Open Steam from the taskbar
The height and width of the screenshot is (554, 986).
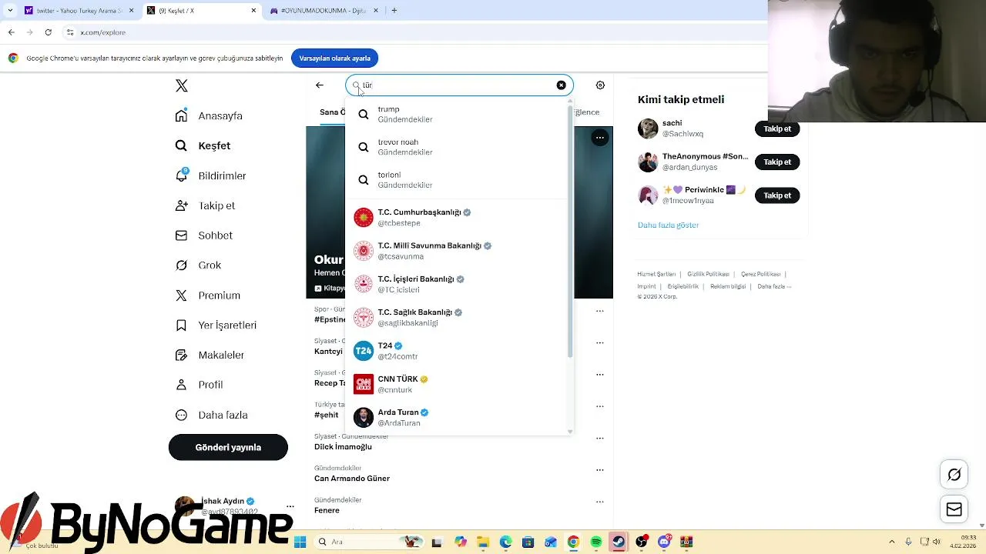pos(619,542)
